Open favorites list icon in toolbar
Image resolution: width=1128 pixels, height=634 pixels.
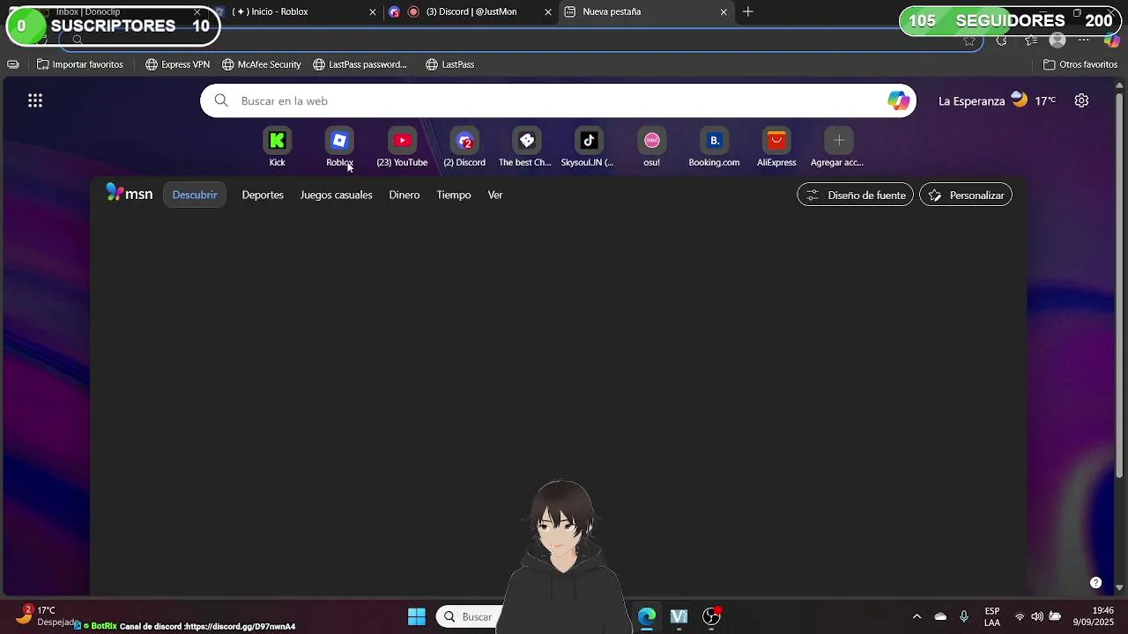(x=1031, y=41)
